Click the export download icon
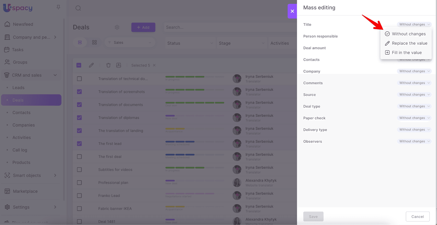 tap(119, 65)
